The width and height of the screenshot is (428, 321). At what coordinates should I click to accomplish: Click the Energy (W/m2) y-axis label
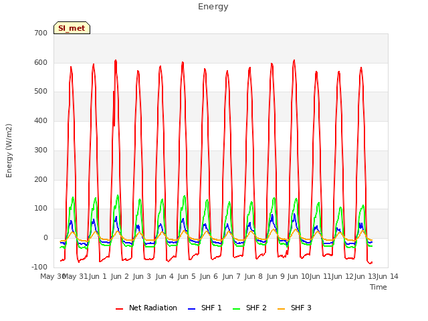(9, 150)
